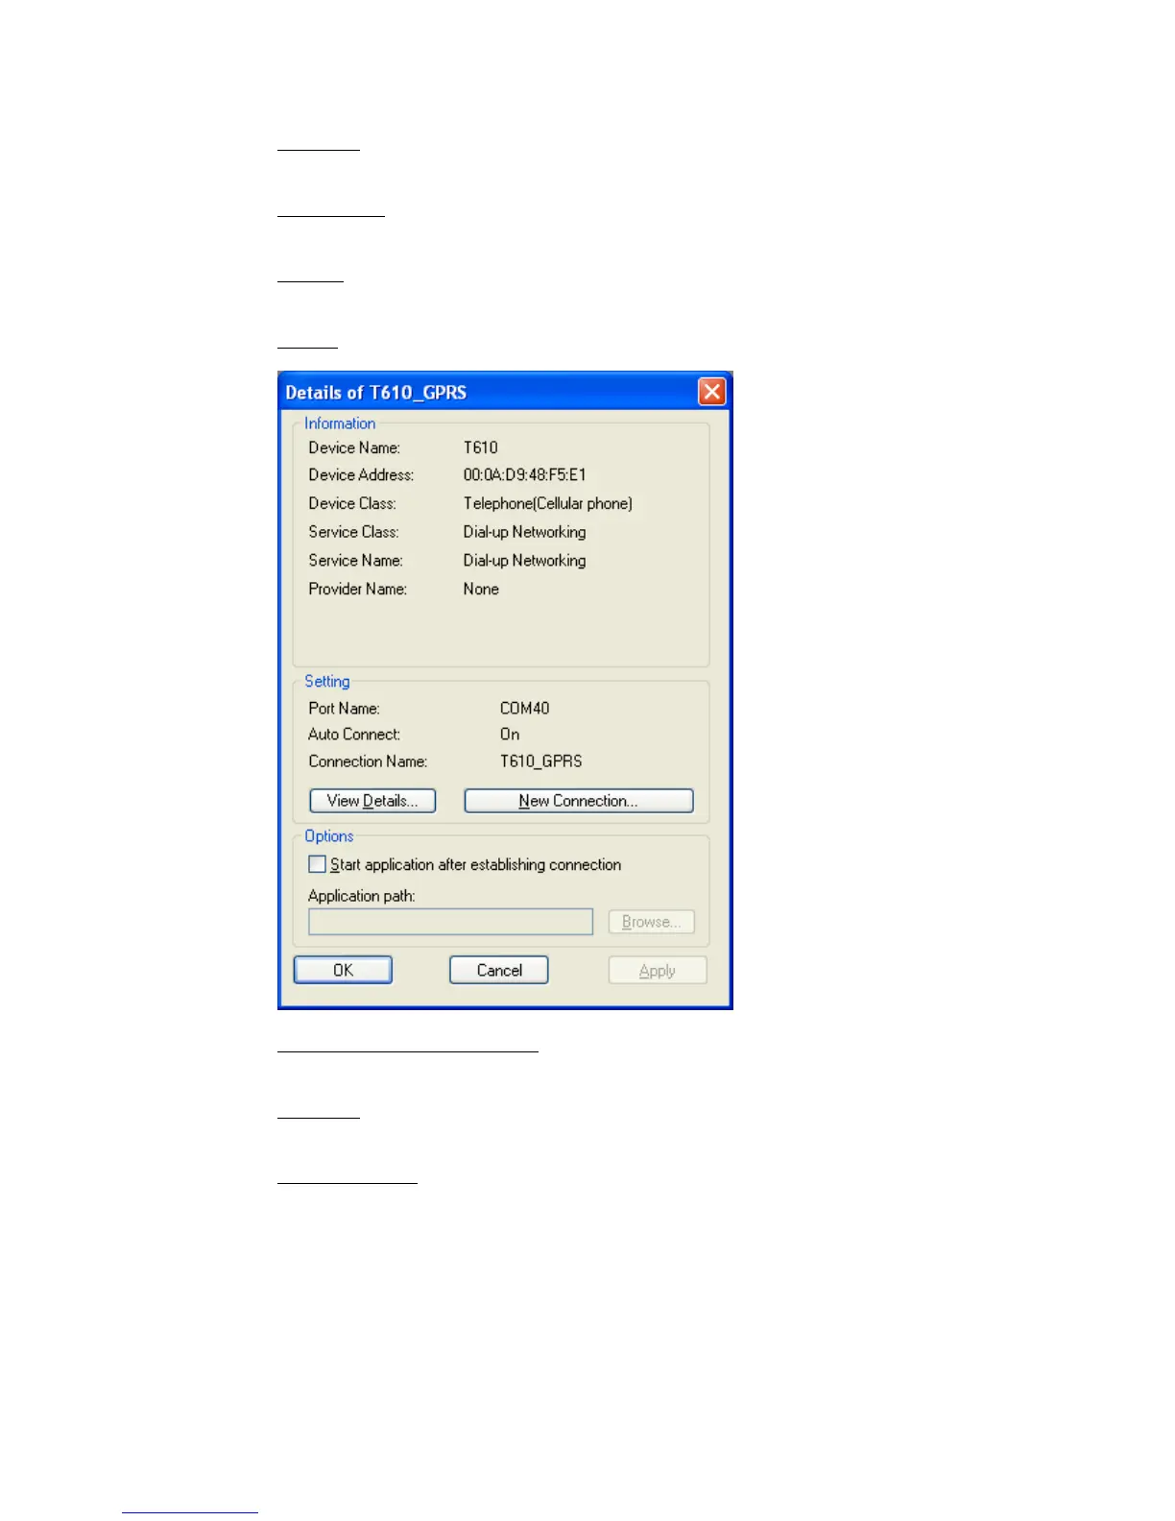Focus the Application path field
The height and width of the screenshot is (1521, 1175).
[x=450, y=922]
